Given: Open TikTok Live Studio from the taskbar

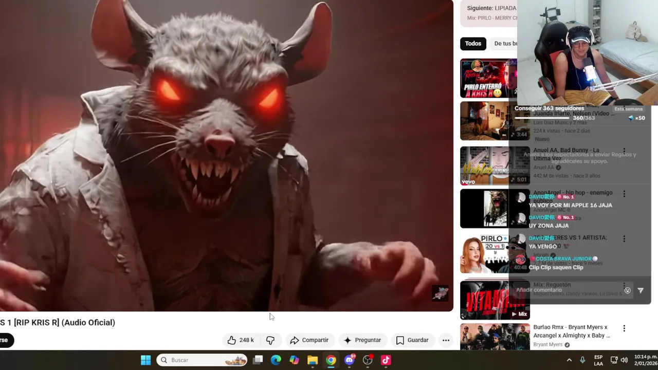Looking at the screenshot, I should click(386, 360).
